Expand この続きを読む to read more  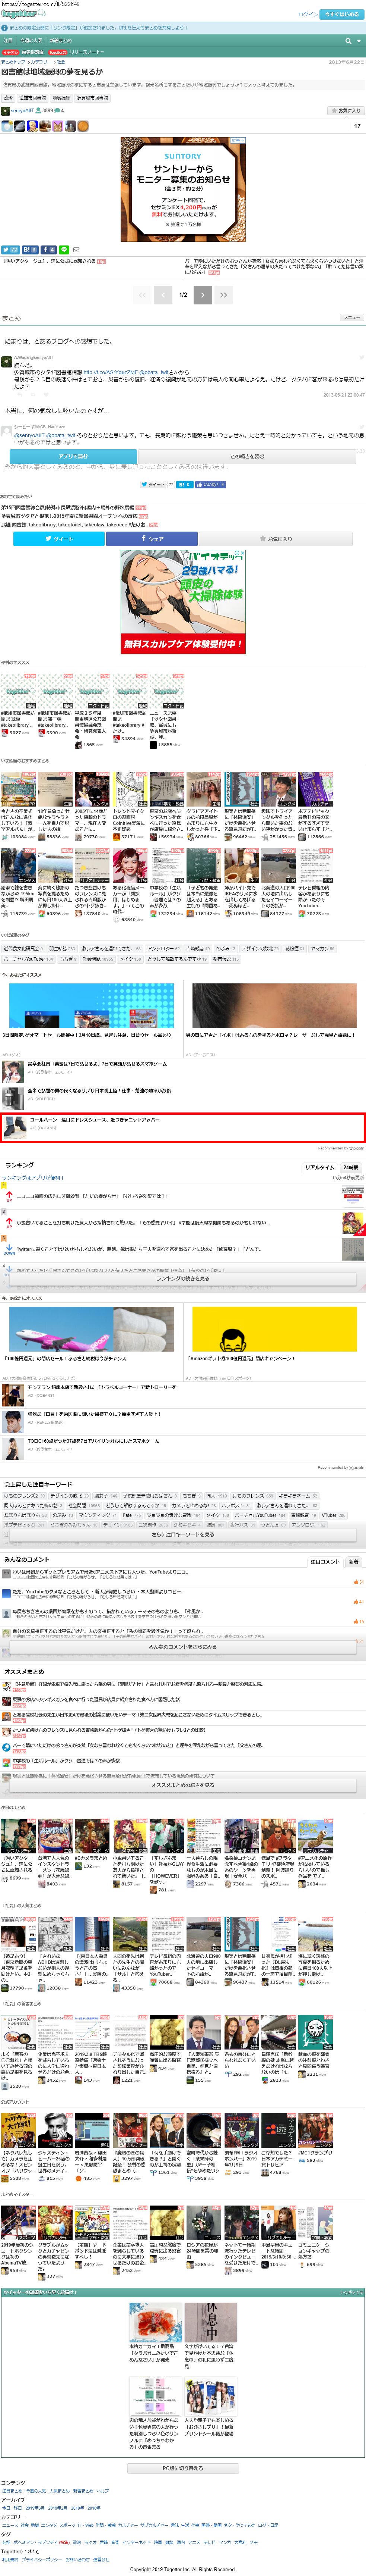[x=246, y=456]
